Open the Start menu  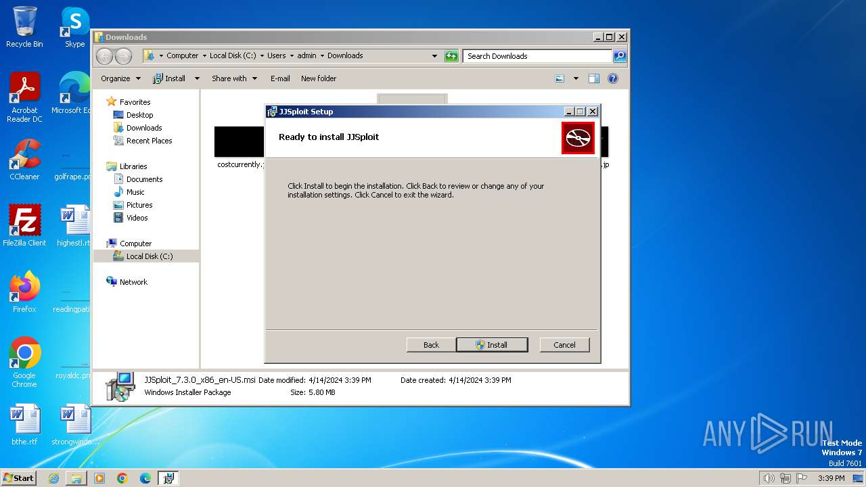19,478
